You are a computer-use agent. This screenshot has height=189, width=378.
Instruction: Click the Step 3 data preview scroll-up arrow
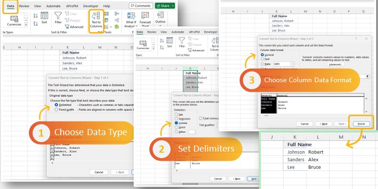367,98
